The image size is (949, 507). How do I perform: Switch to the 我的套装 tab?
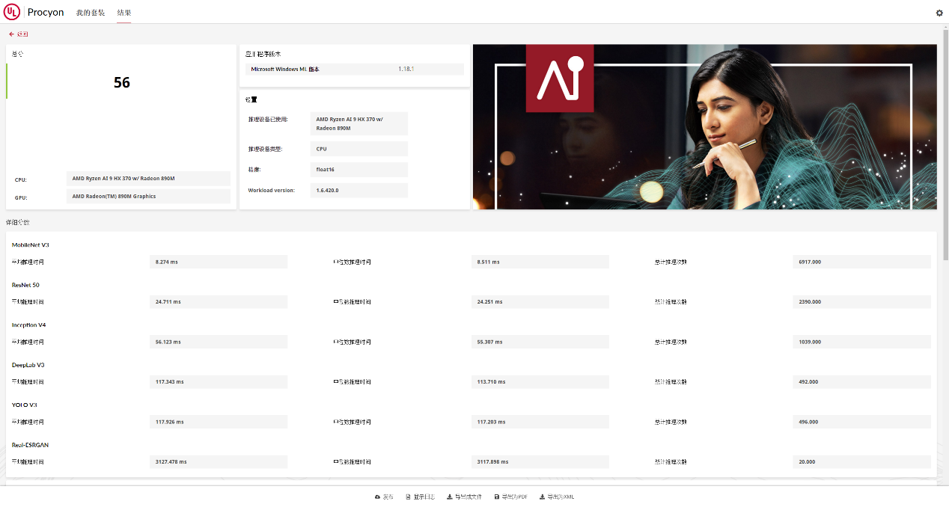(91, 13)
